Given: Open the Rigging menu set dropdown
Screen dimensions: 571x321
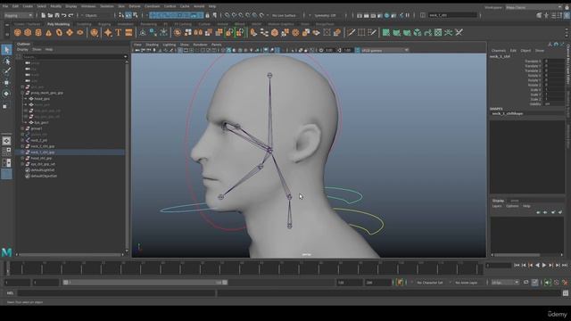Looking at the screenshot, I should [x=18, y=15].
